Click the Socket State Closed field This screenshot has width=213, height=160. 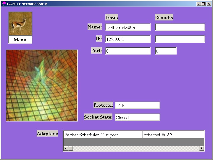pyautogui.click(x=137, y=117)
